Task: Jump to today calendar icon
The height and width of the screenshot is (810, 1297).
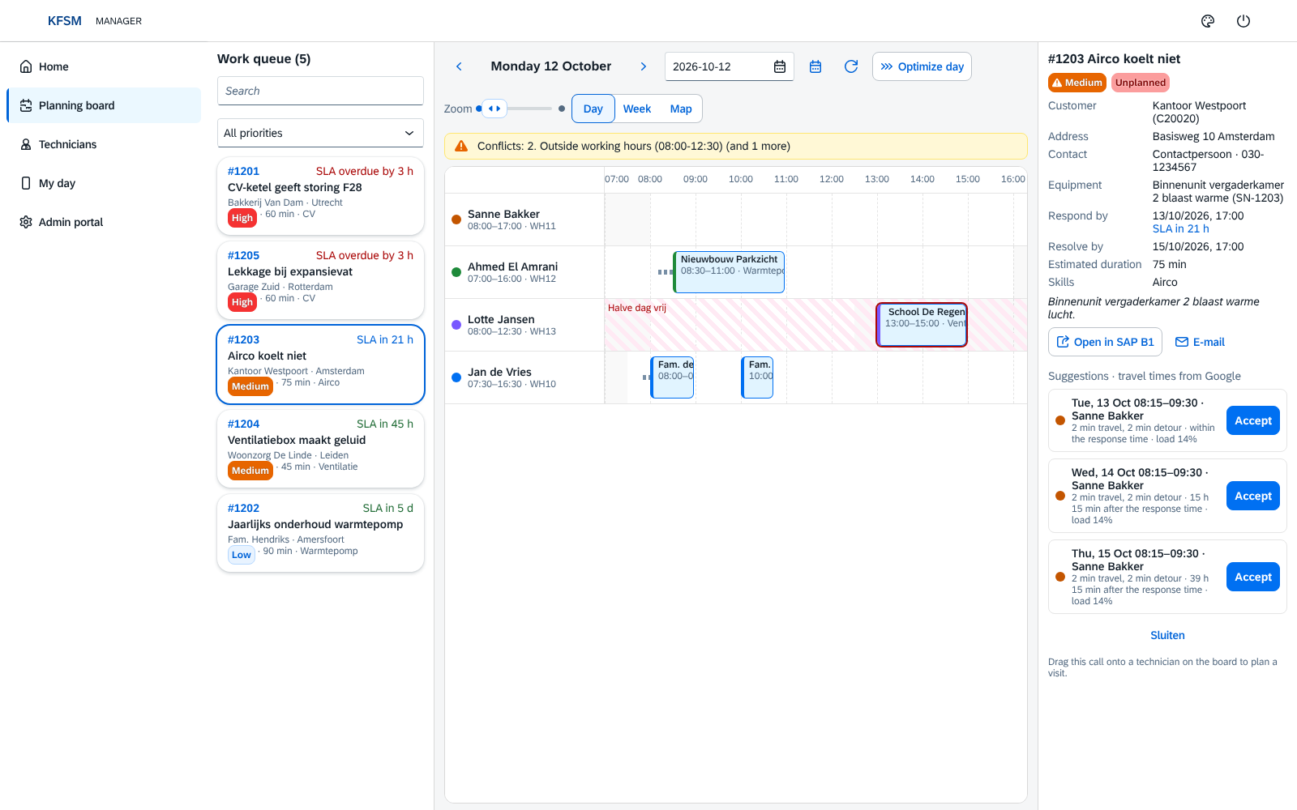Action: tap(815, 66)
